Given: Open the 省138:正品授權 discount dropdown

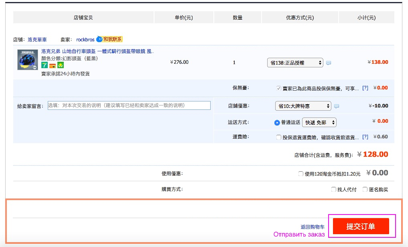Looking at the screenshot, I should (295, 63).
